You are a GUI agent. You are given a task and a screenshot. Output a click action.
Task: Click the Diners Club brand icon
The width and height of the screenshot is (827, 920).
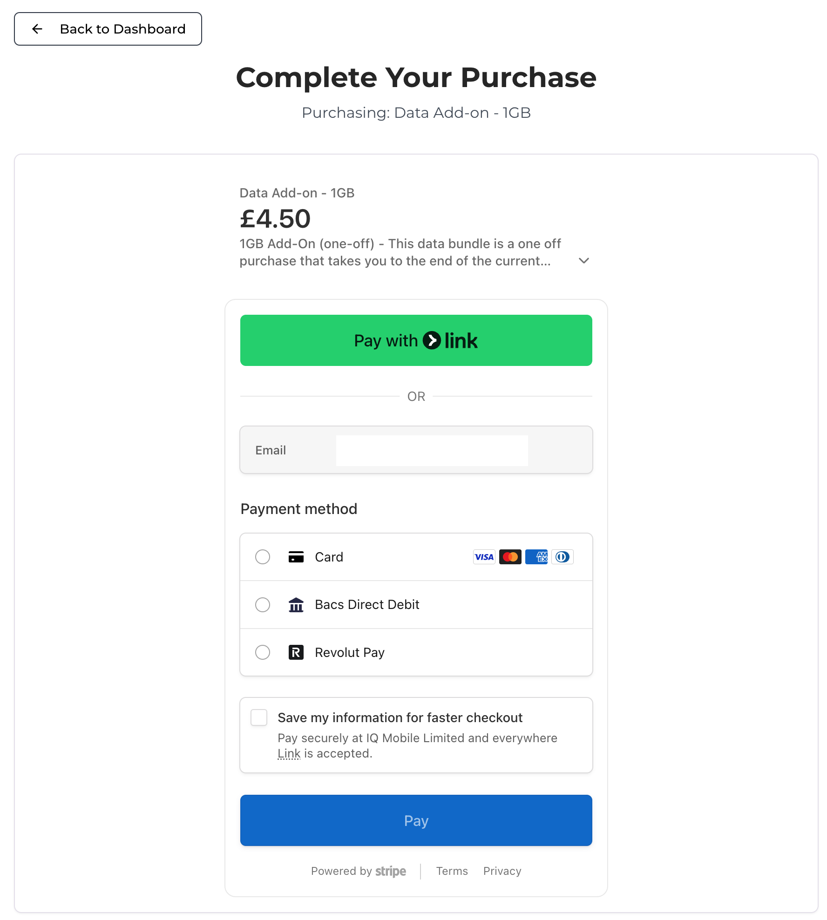point(563,557)
